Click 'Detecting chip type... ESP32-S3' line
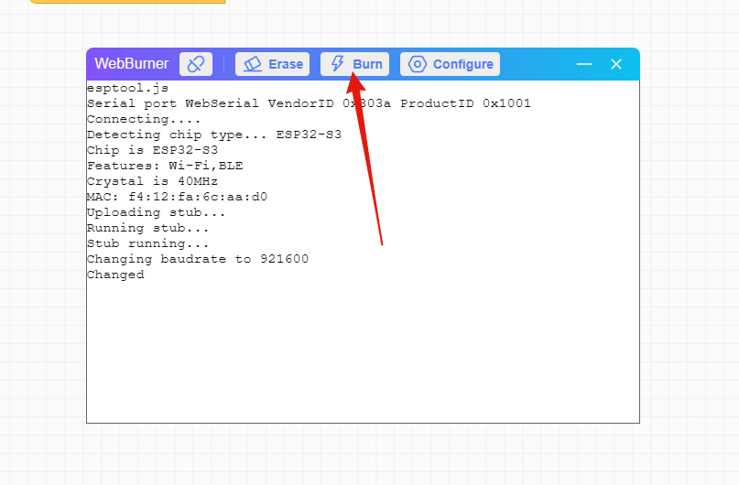 (214, 135)
